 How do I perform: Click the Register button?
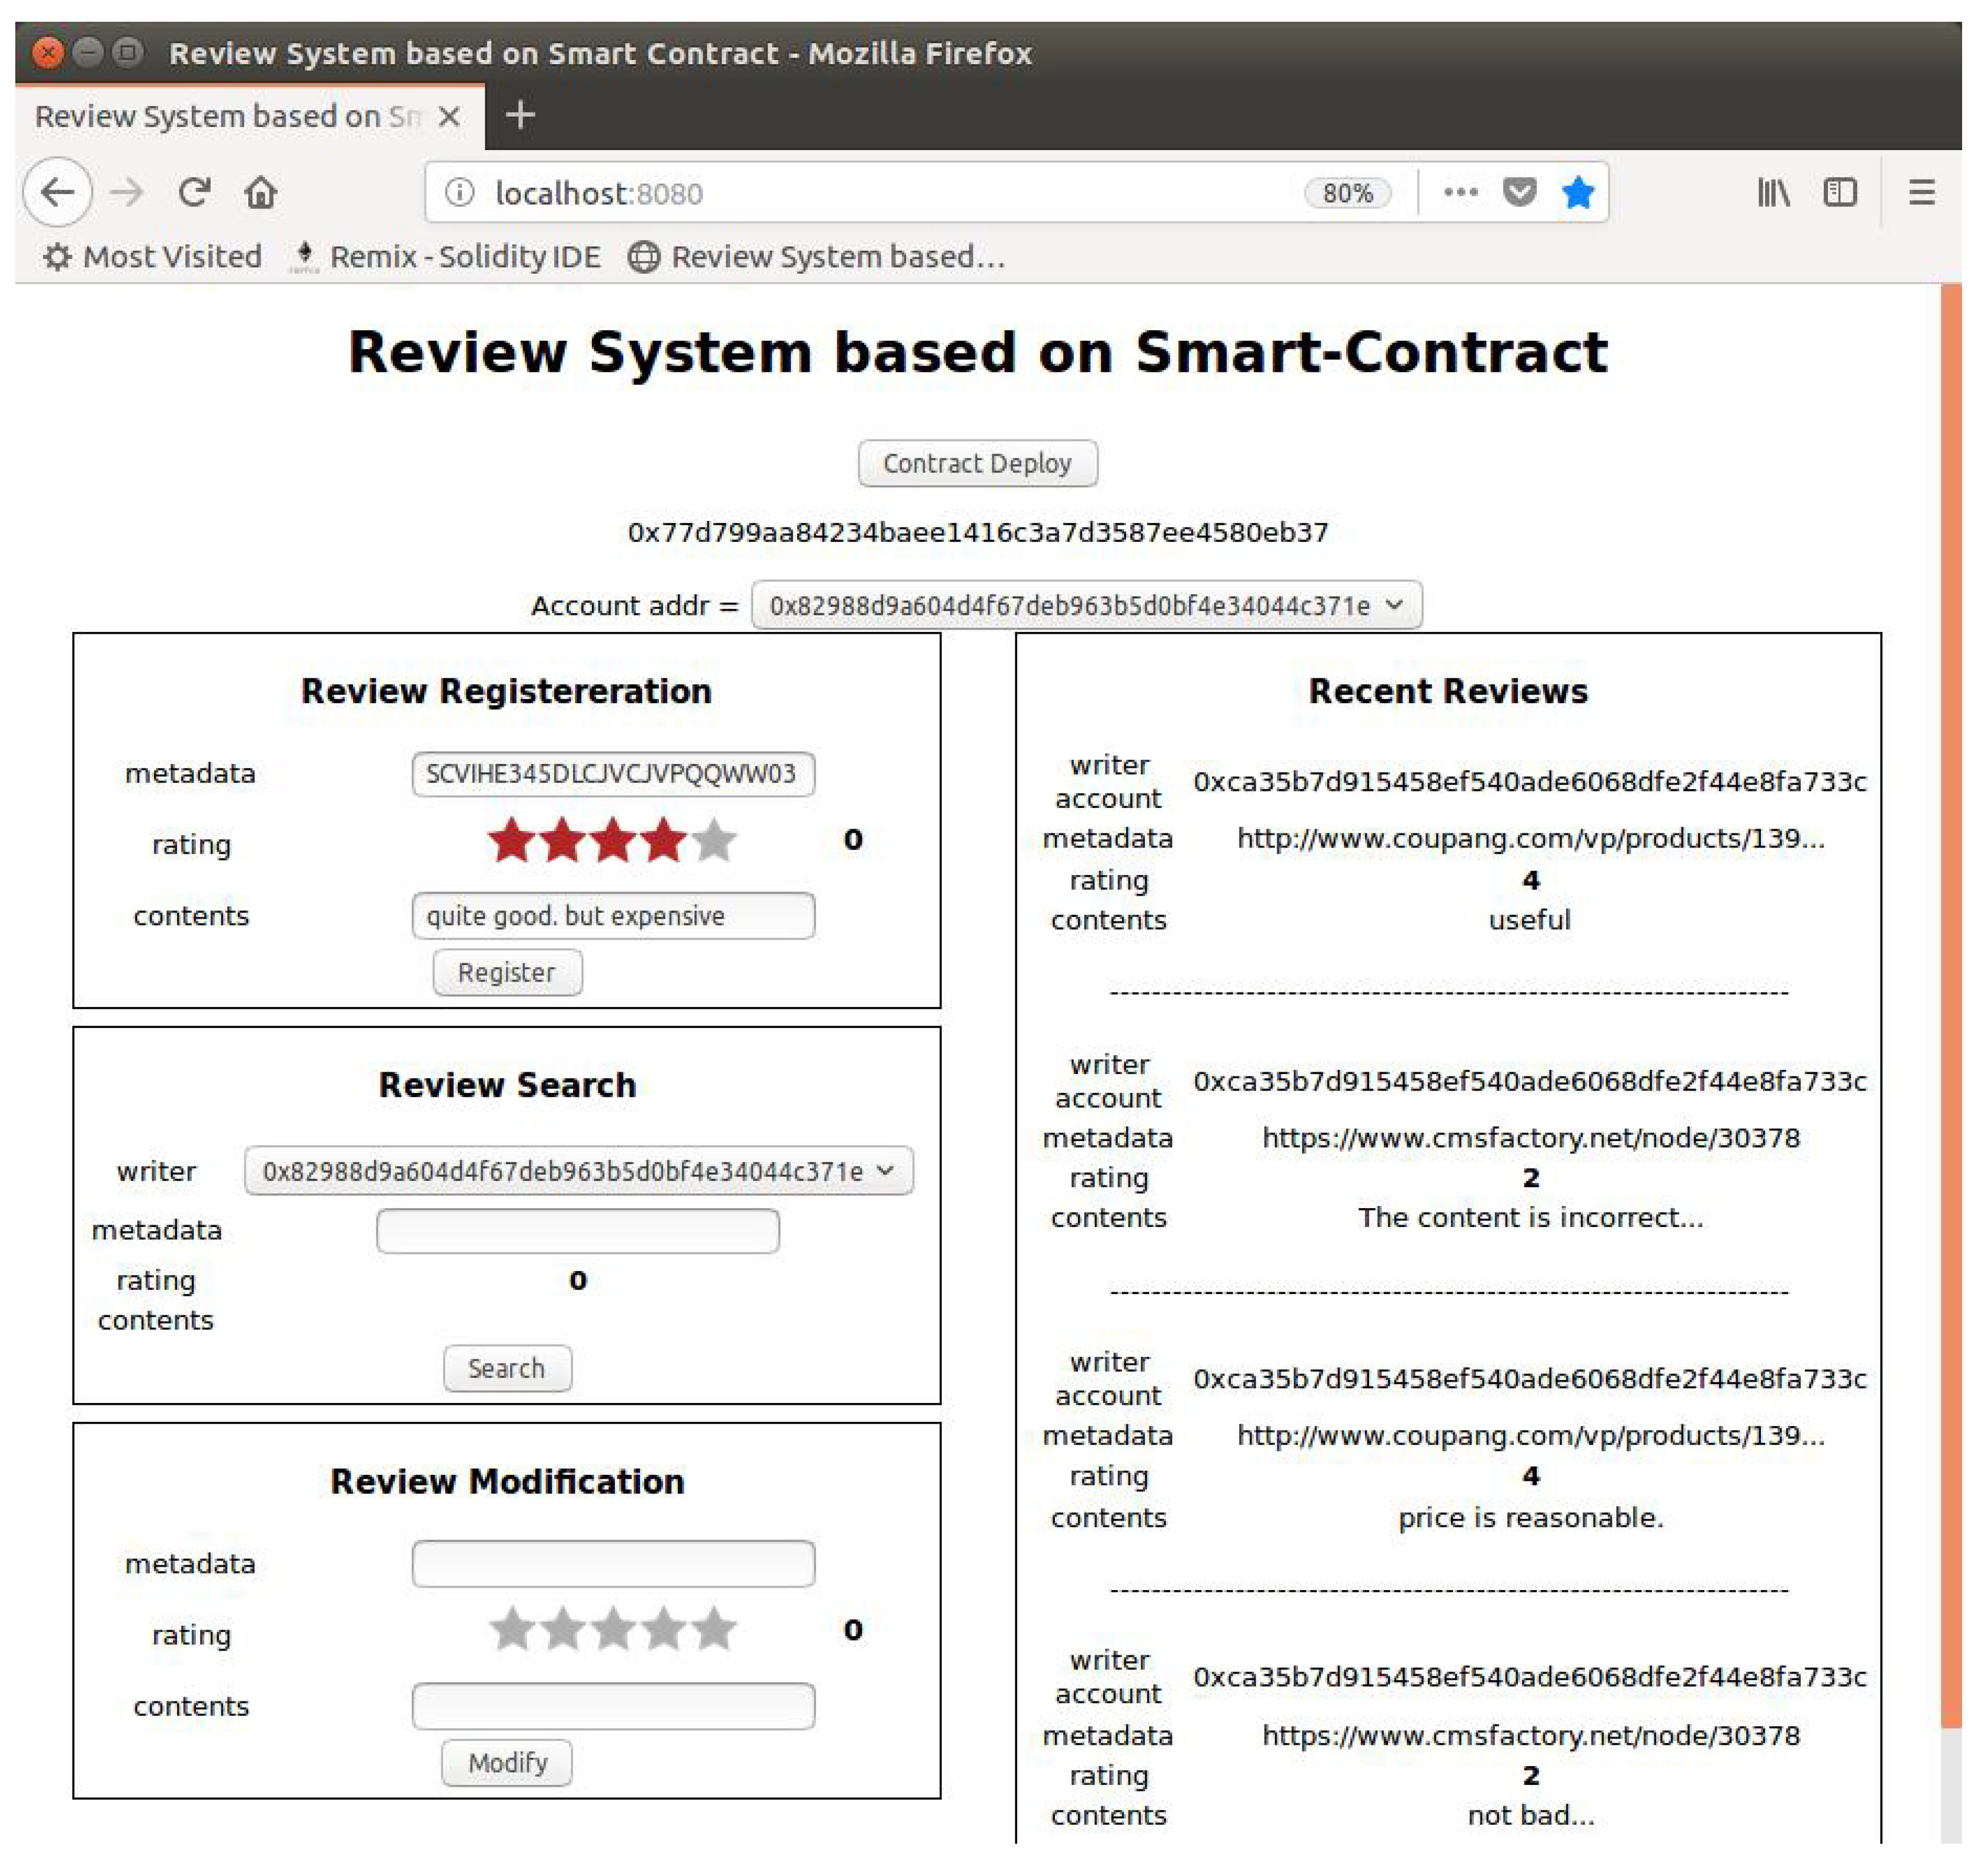507,973
